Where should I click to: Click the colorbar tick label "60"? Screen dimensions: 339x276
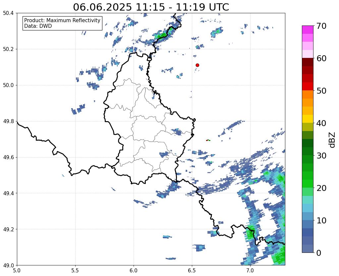[x=321, y=58]
